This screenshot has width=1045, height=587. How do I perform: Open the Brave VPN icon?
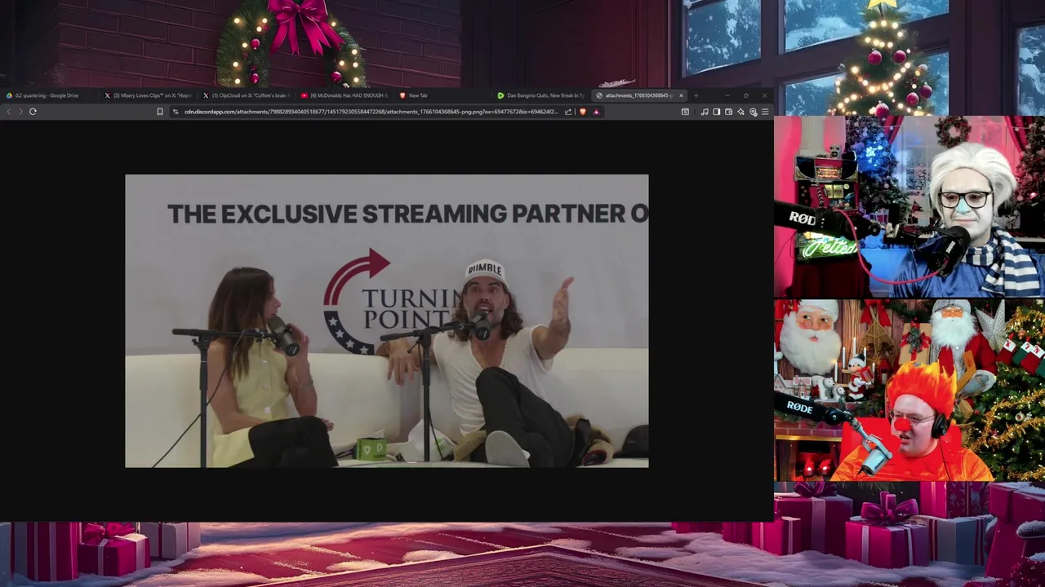[x=753, y=112]
